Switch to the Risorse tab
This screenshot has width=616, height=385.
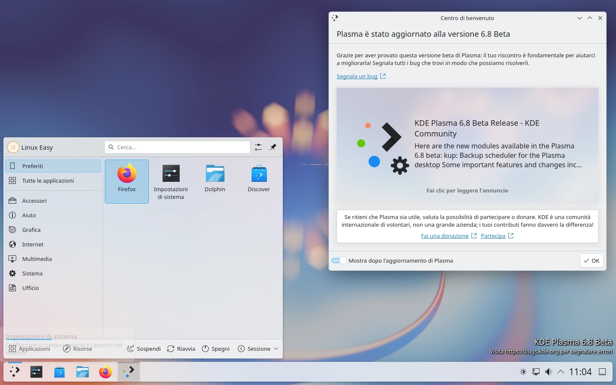click(77, 349)
